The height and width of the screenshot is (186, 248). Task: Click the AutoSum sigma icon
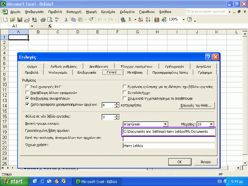[130, 19]
